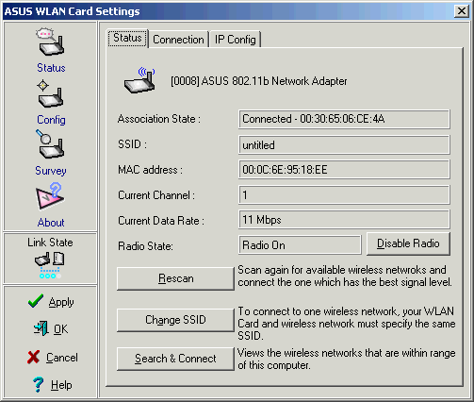This screenshot has height=402, width=474.
Task: Click the ASUS 802.11b Network Adapter text
Action: point(259,81)
